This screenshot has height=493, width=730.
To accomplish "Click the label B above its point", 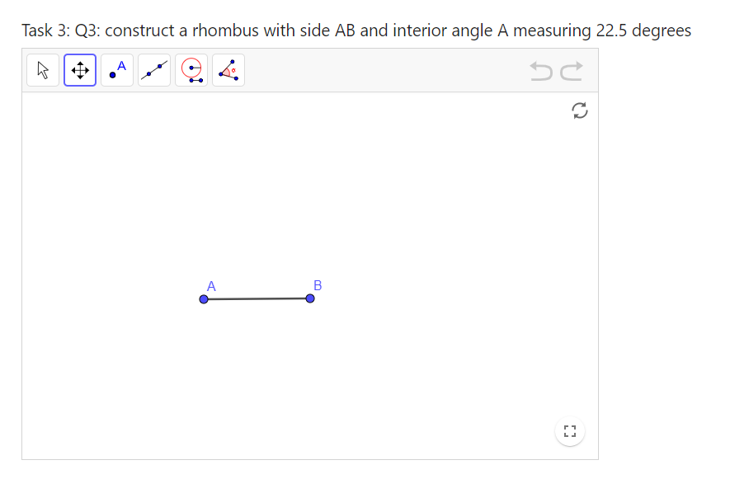I will click(x=317, y=286).
